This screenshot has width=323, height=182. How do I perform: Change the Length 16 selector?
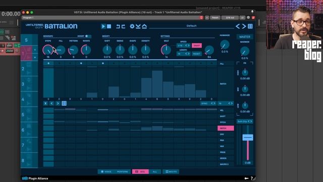pyautogui.click(x=183, y=54)
